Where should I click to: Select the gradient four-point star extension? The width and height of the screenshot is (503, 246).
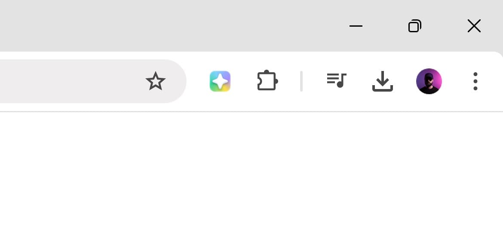point(220,81)
